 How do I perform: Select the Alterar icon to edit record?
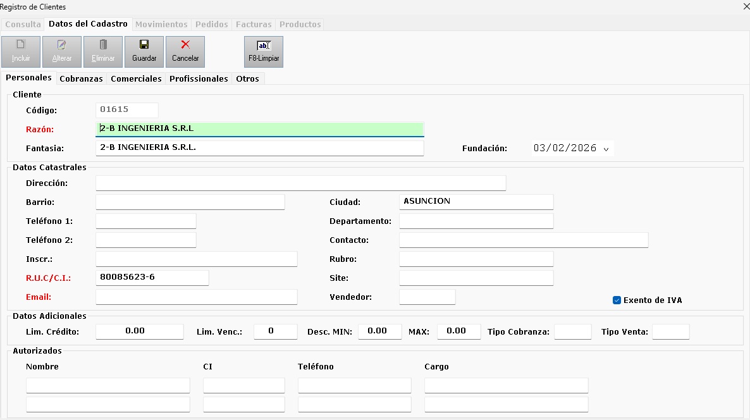click(61, 51)
